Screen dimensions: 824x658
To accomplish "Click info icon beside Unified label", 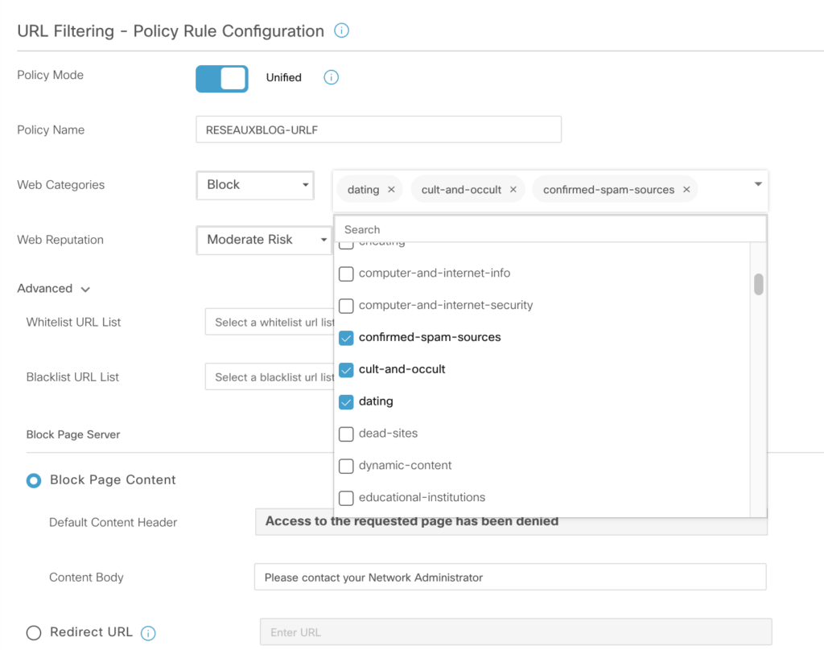I will [331, 78].
